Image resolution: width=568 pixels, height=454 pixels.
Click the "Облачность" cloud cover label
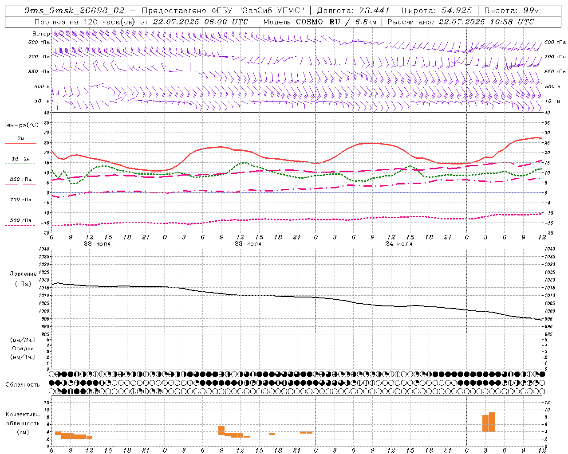pyautogui.click(x=23, y=384)
